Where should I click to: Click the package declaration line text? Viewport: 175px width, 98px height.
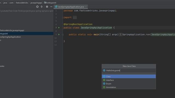pyautogui.click(x=90, y=11)
